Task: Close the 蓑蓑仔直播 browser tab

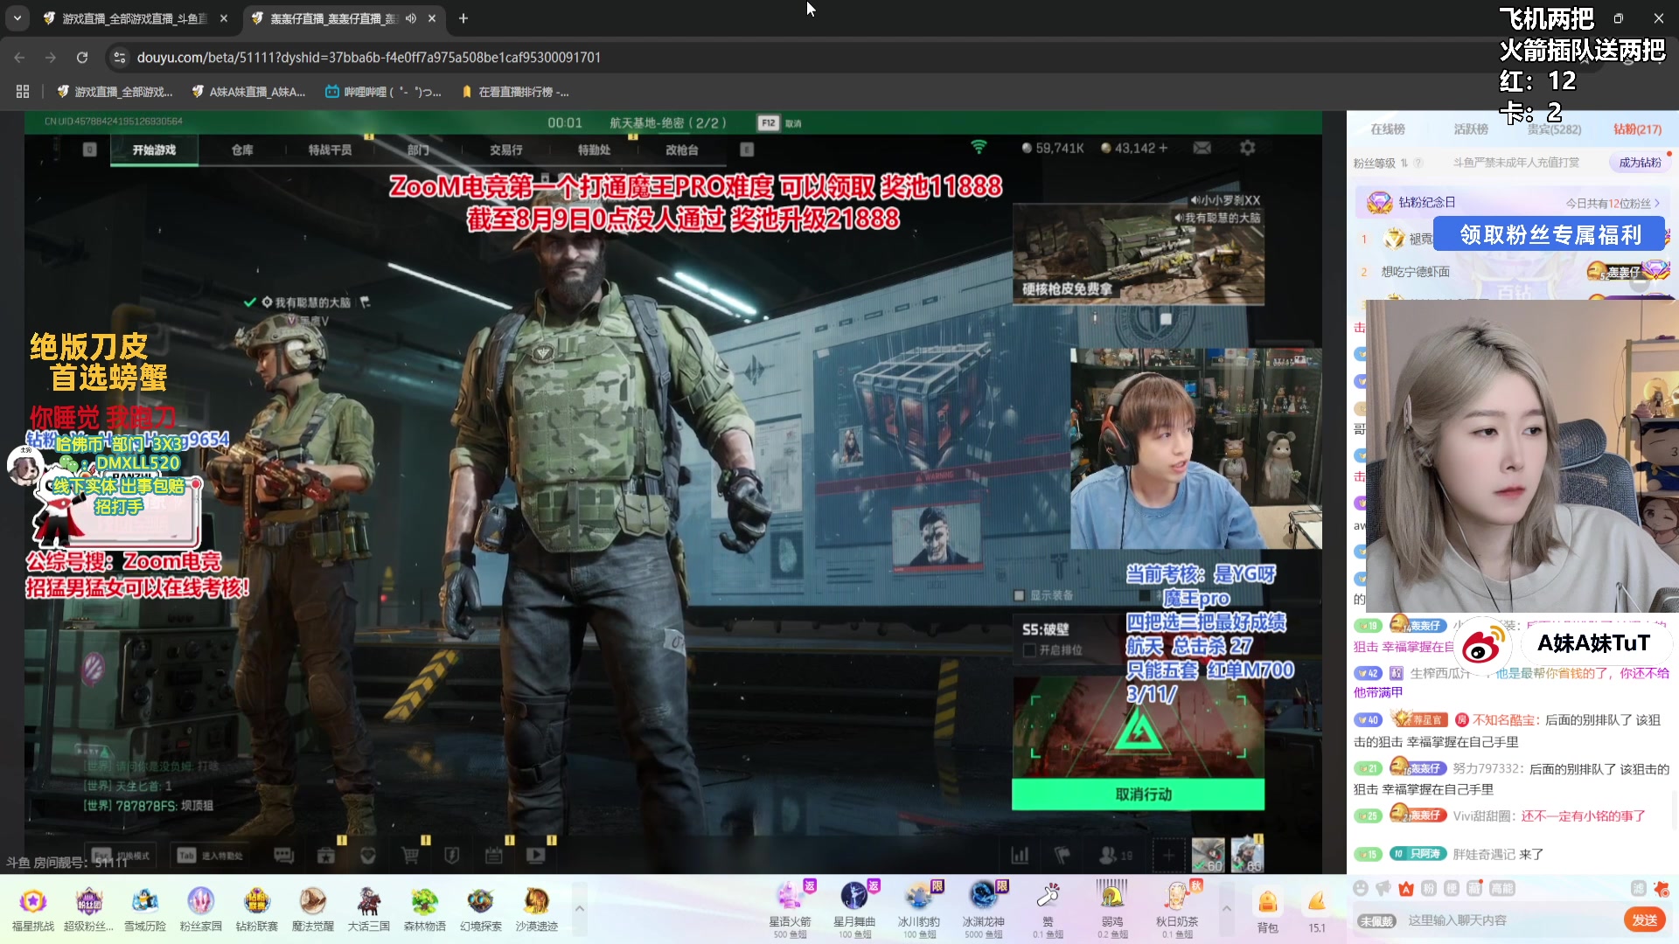Action: pos(432,18)
